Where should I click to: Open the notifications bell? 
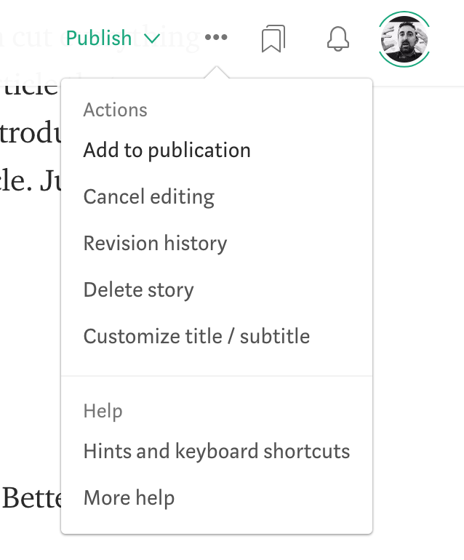pos(338,39)
